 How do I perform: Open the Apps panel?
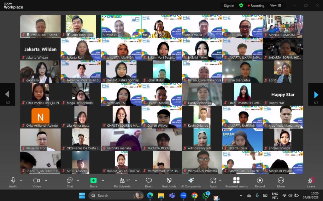pos(213,182)
